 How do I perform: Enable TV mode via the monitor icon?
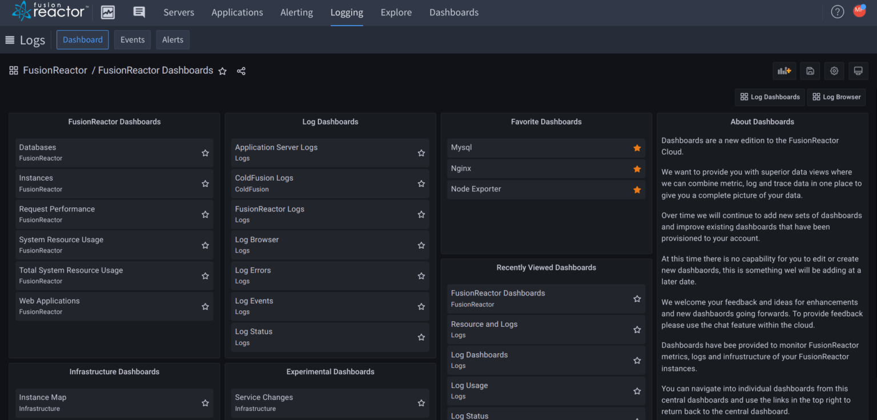coord(858,71)
